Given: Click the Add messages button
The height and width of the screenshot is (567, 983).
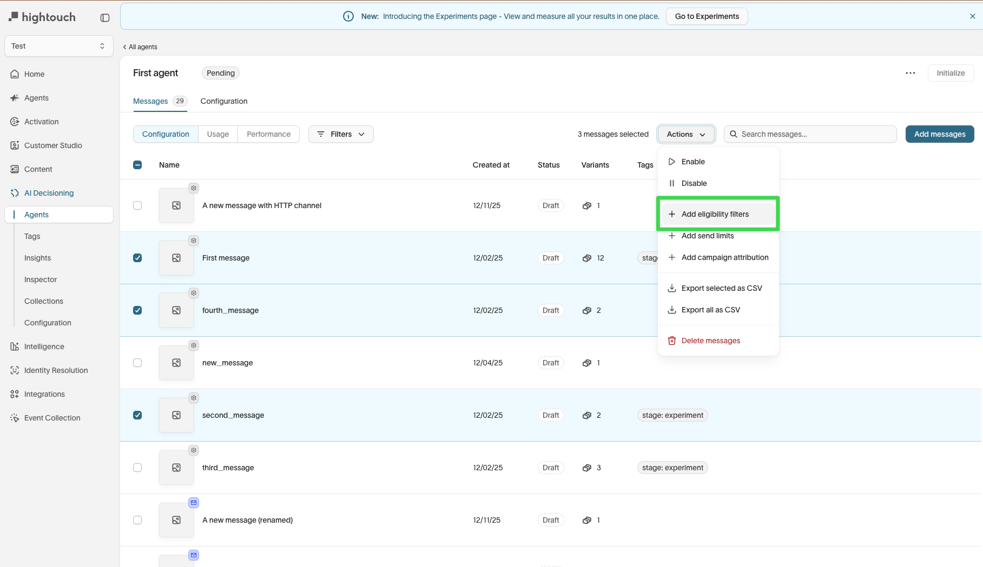Looking at the screenshot, I should click(939, 134).
